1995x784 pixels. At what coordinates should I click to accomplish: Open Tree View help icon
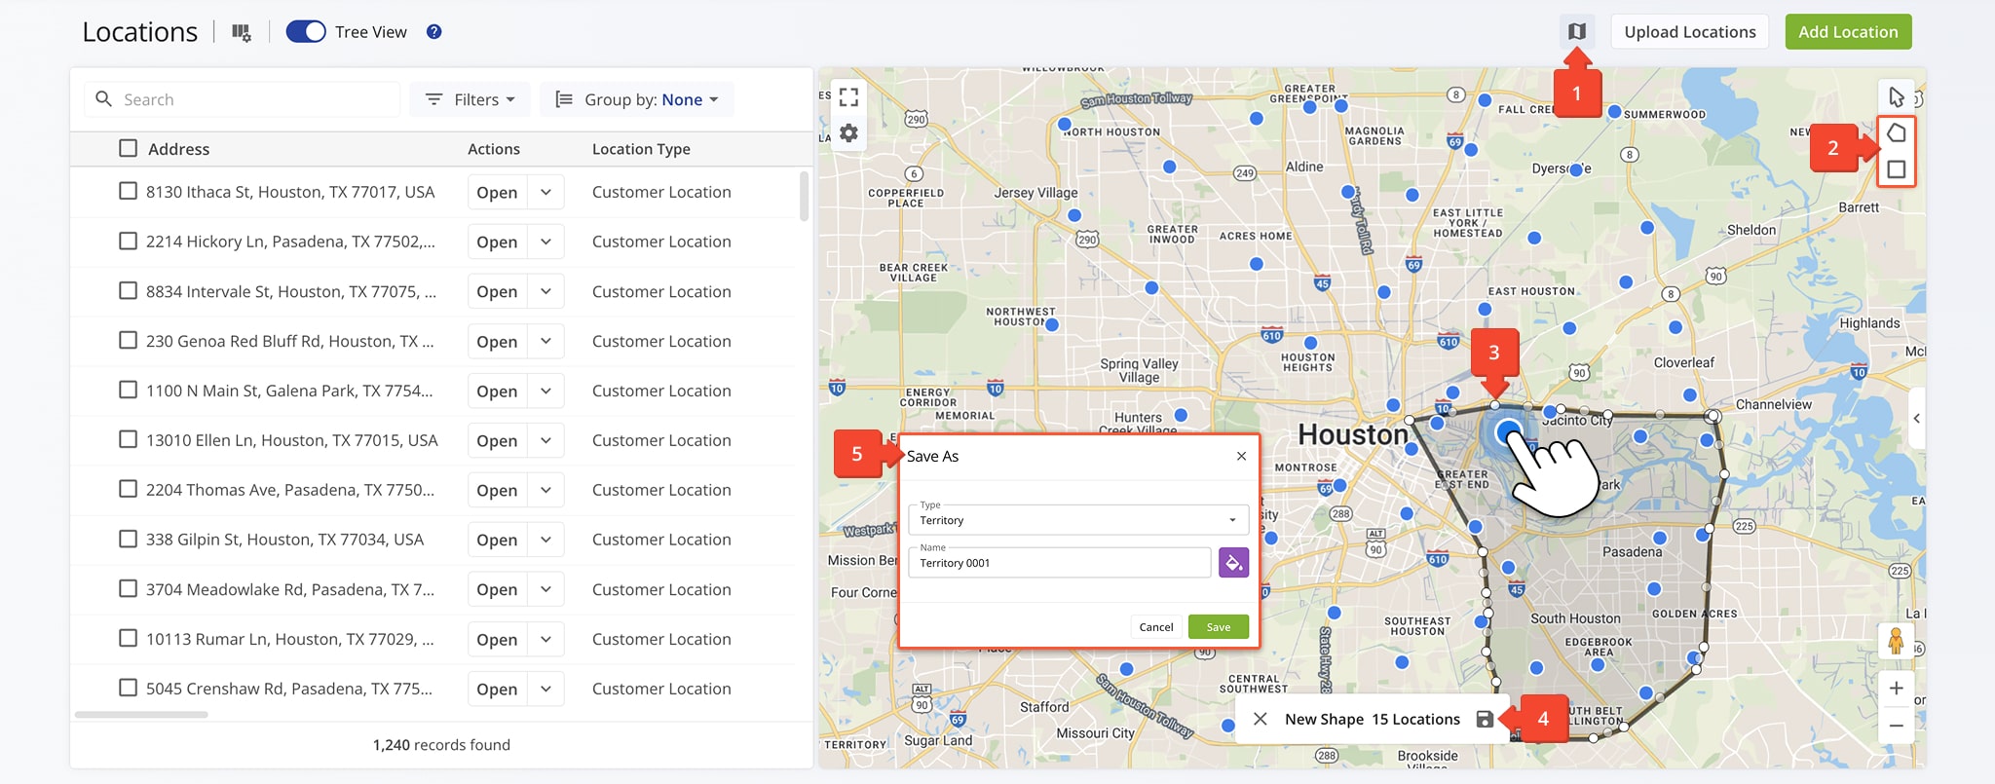(x=434, y=32)
